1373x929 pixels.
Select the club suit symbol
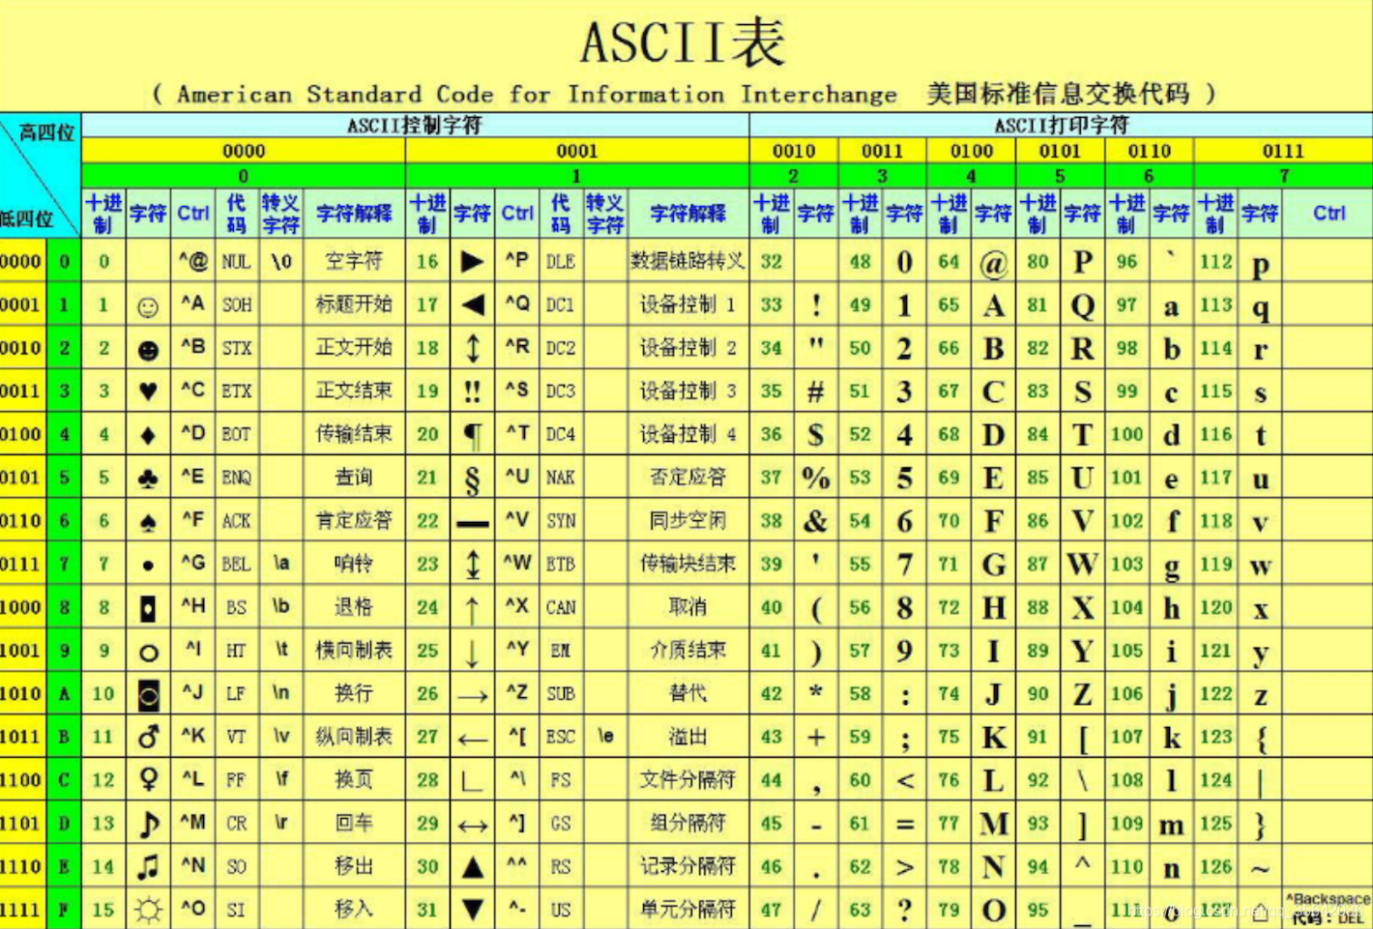click(148, 479)
